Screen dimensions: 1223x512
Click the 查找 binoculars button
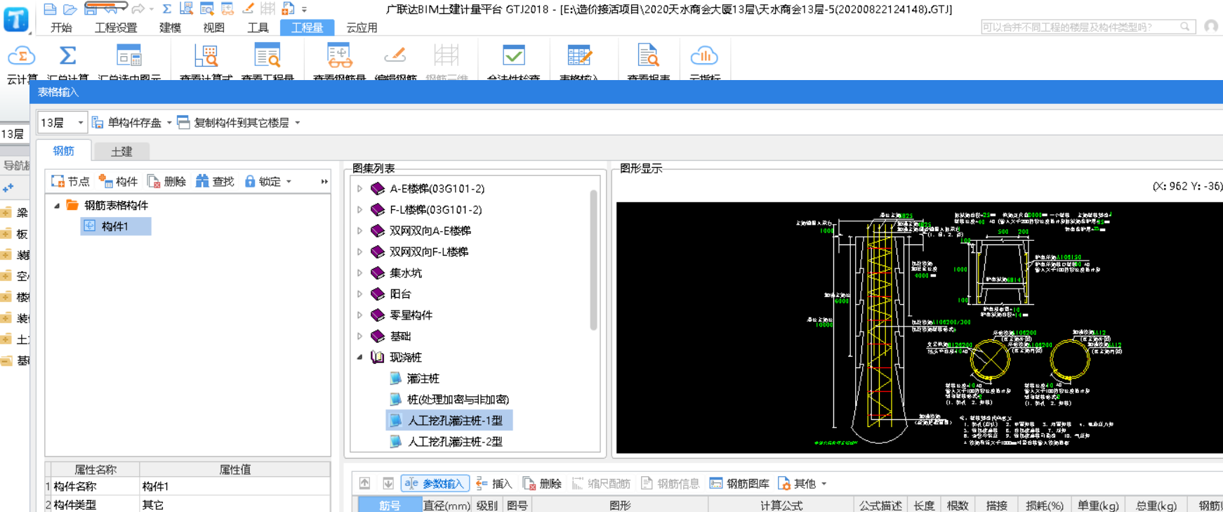click(x=215, y=181)
